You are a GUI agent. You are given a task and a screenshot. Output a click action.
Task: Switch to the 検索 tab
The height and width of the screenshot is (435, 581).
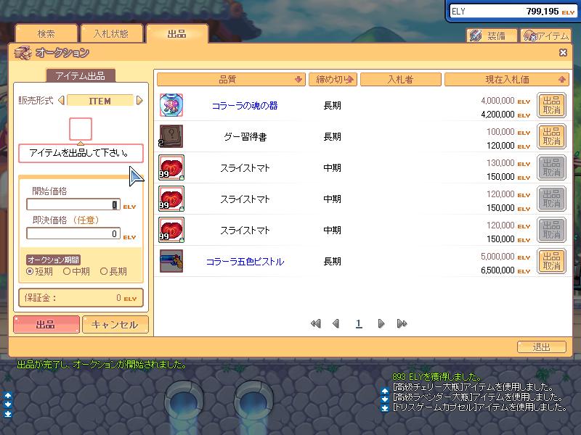click(46, 34)
